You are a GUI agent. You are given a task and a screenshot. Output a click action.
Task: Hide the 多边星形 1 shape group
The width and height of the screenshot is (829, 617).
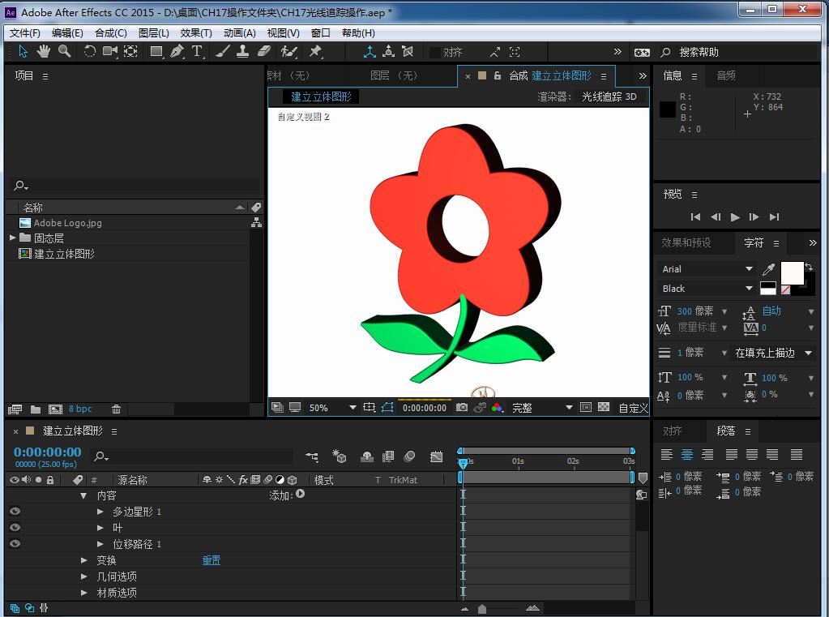coord(15,512)
